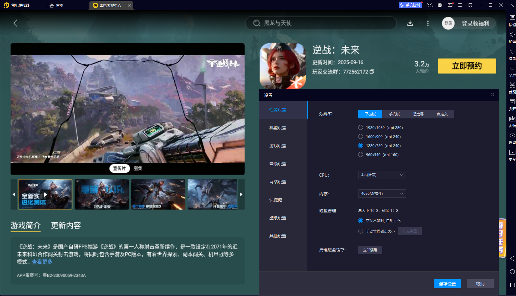Image resolution: width=516 pixels, height=296 pixels.
Task: Click the gamepad icon in title bar
Action: click(430, 5)
